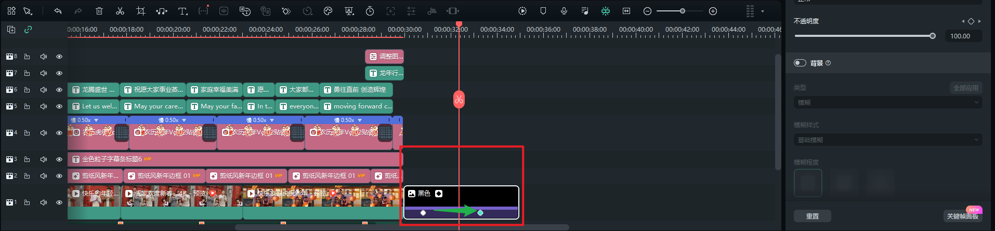Mute track 4 with its speaker icon

[44, 133]
